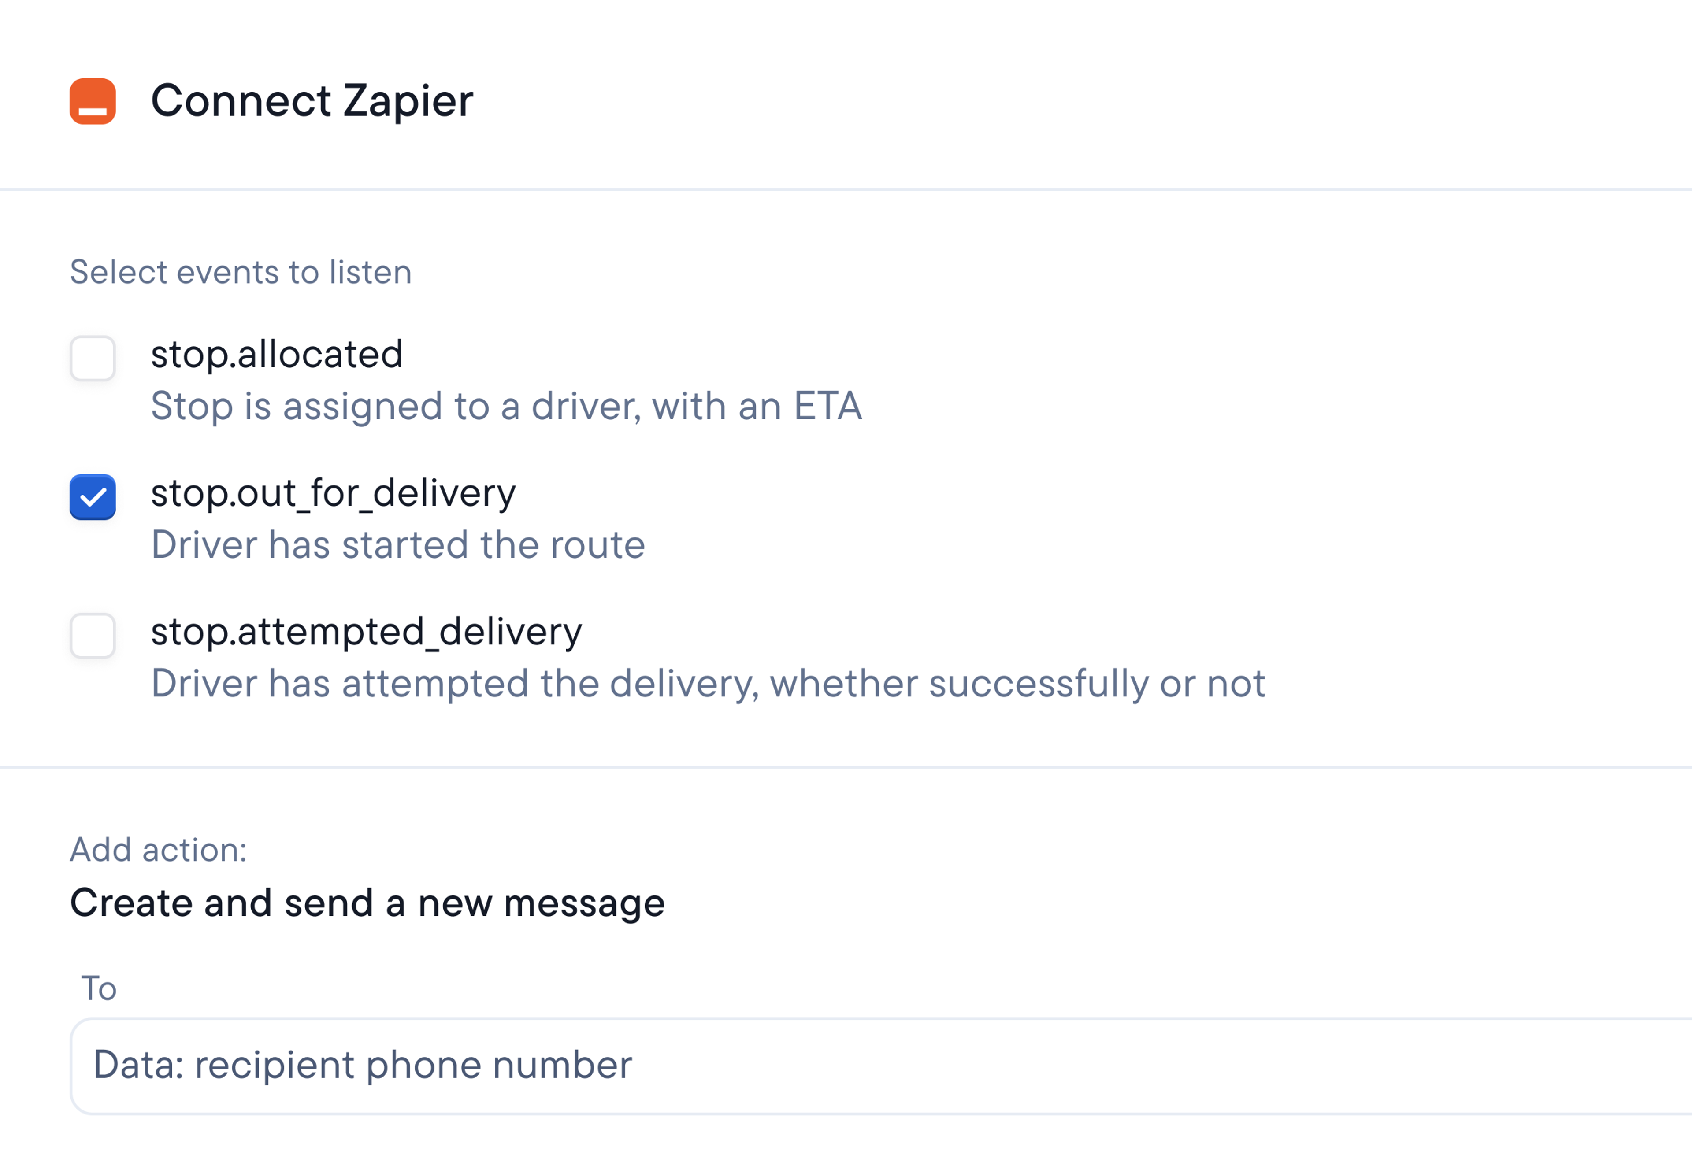This screenshot has width=1692, height=1173.
Task: Click the orange Zapier logo icon
Action: click(93, 102)
